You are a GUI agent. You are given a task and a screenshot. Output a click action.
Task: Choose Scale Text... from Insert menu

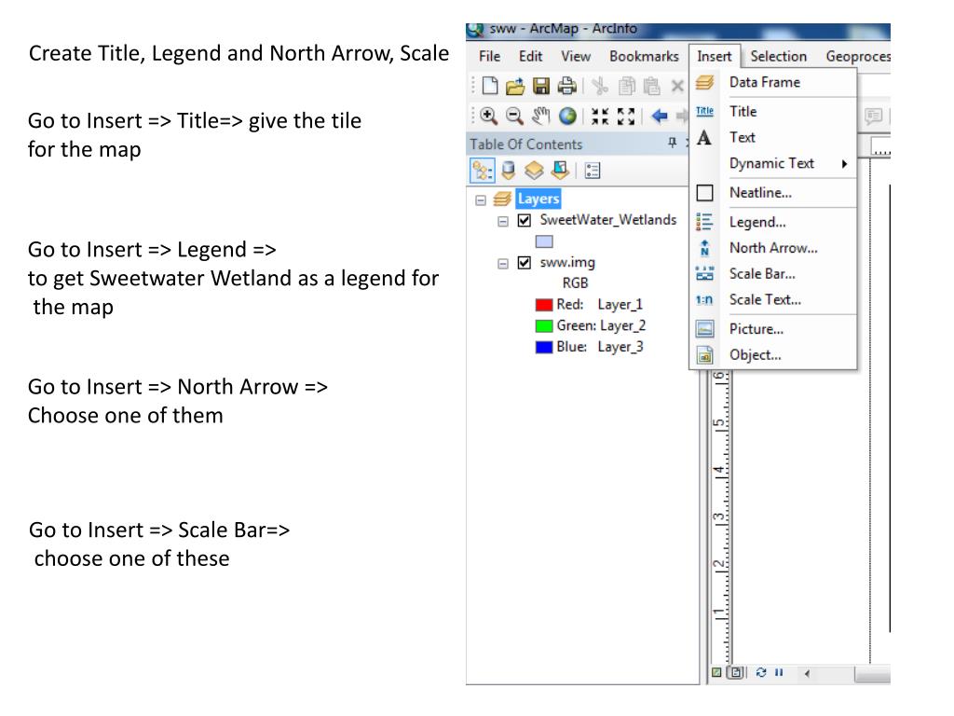772,299
